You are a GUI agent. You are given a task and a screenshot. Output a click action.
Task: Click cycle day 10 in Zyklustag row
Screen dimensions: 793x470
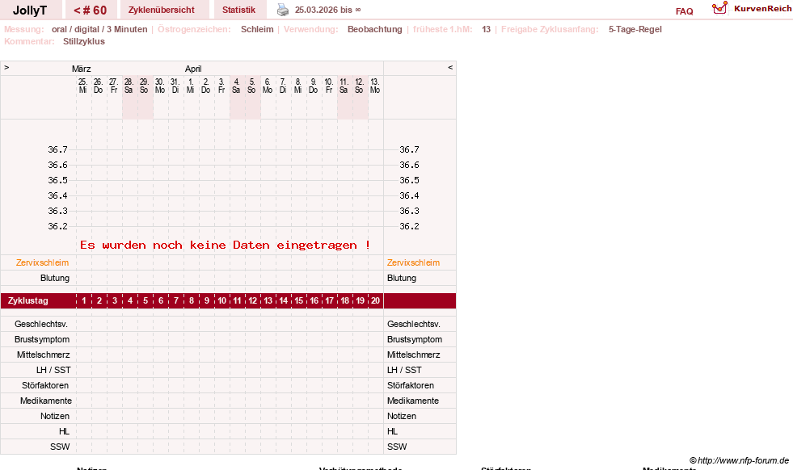[221, 300]
